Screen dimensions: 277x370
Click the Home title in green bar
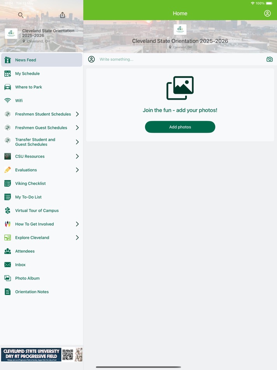180,14
